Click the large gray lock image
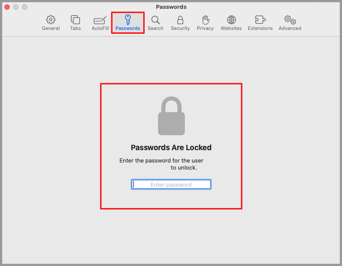Image resolution: width=342 pixels, height=266 pixels. coord(171,116)
